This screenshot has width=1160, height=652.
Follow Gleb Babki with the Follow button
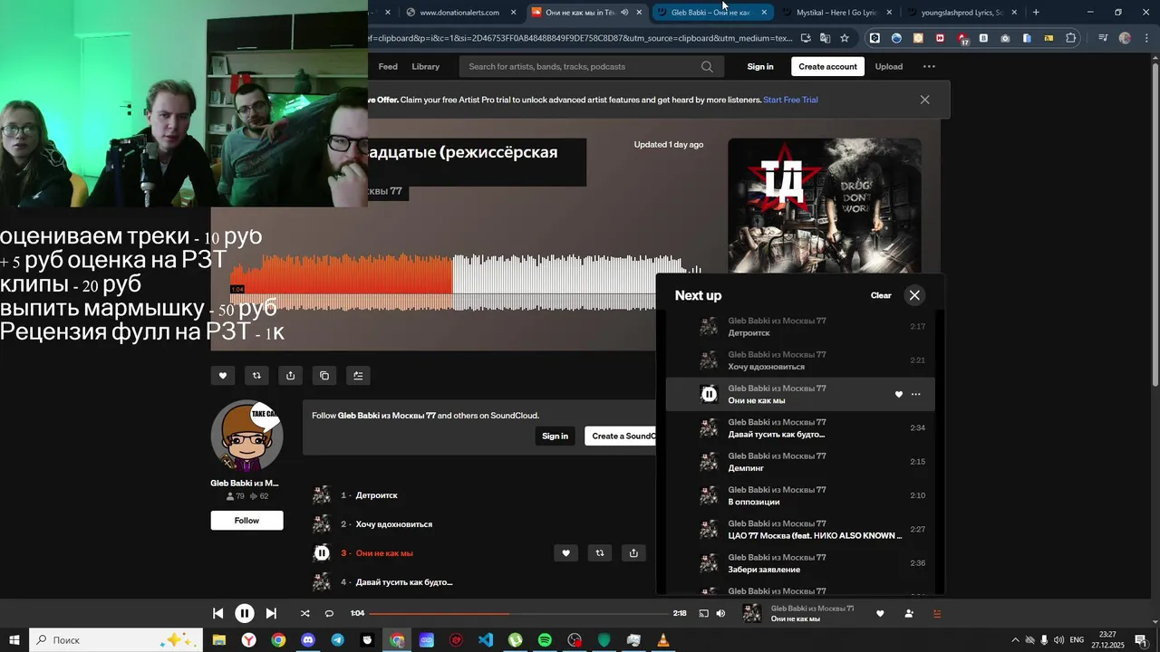click(x=246, y=521)
